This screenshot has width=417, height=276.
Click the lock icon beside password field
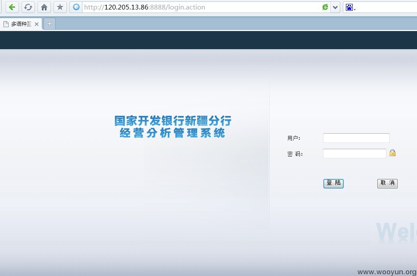pos(392,153)
